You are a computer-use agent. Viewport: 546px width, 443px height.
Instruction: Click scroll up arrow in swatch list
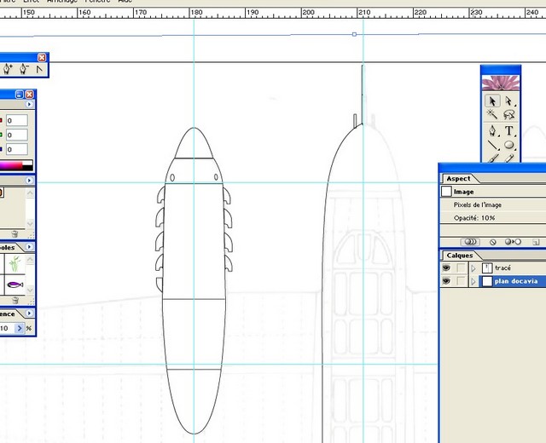[x=31, y=193]
